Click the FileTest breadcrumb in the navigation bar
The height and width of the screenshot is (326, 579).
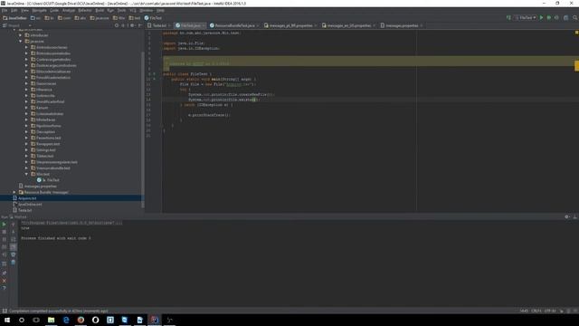coord(153,18)
